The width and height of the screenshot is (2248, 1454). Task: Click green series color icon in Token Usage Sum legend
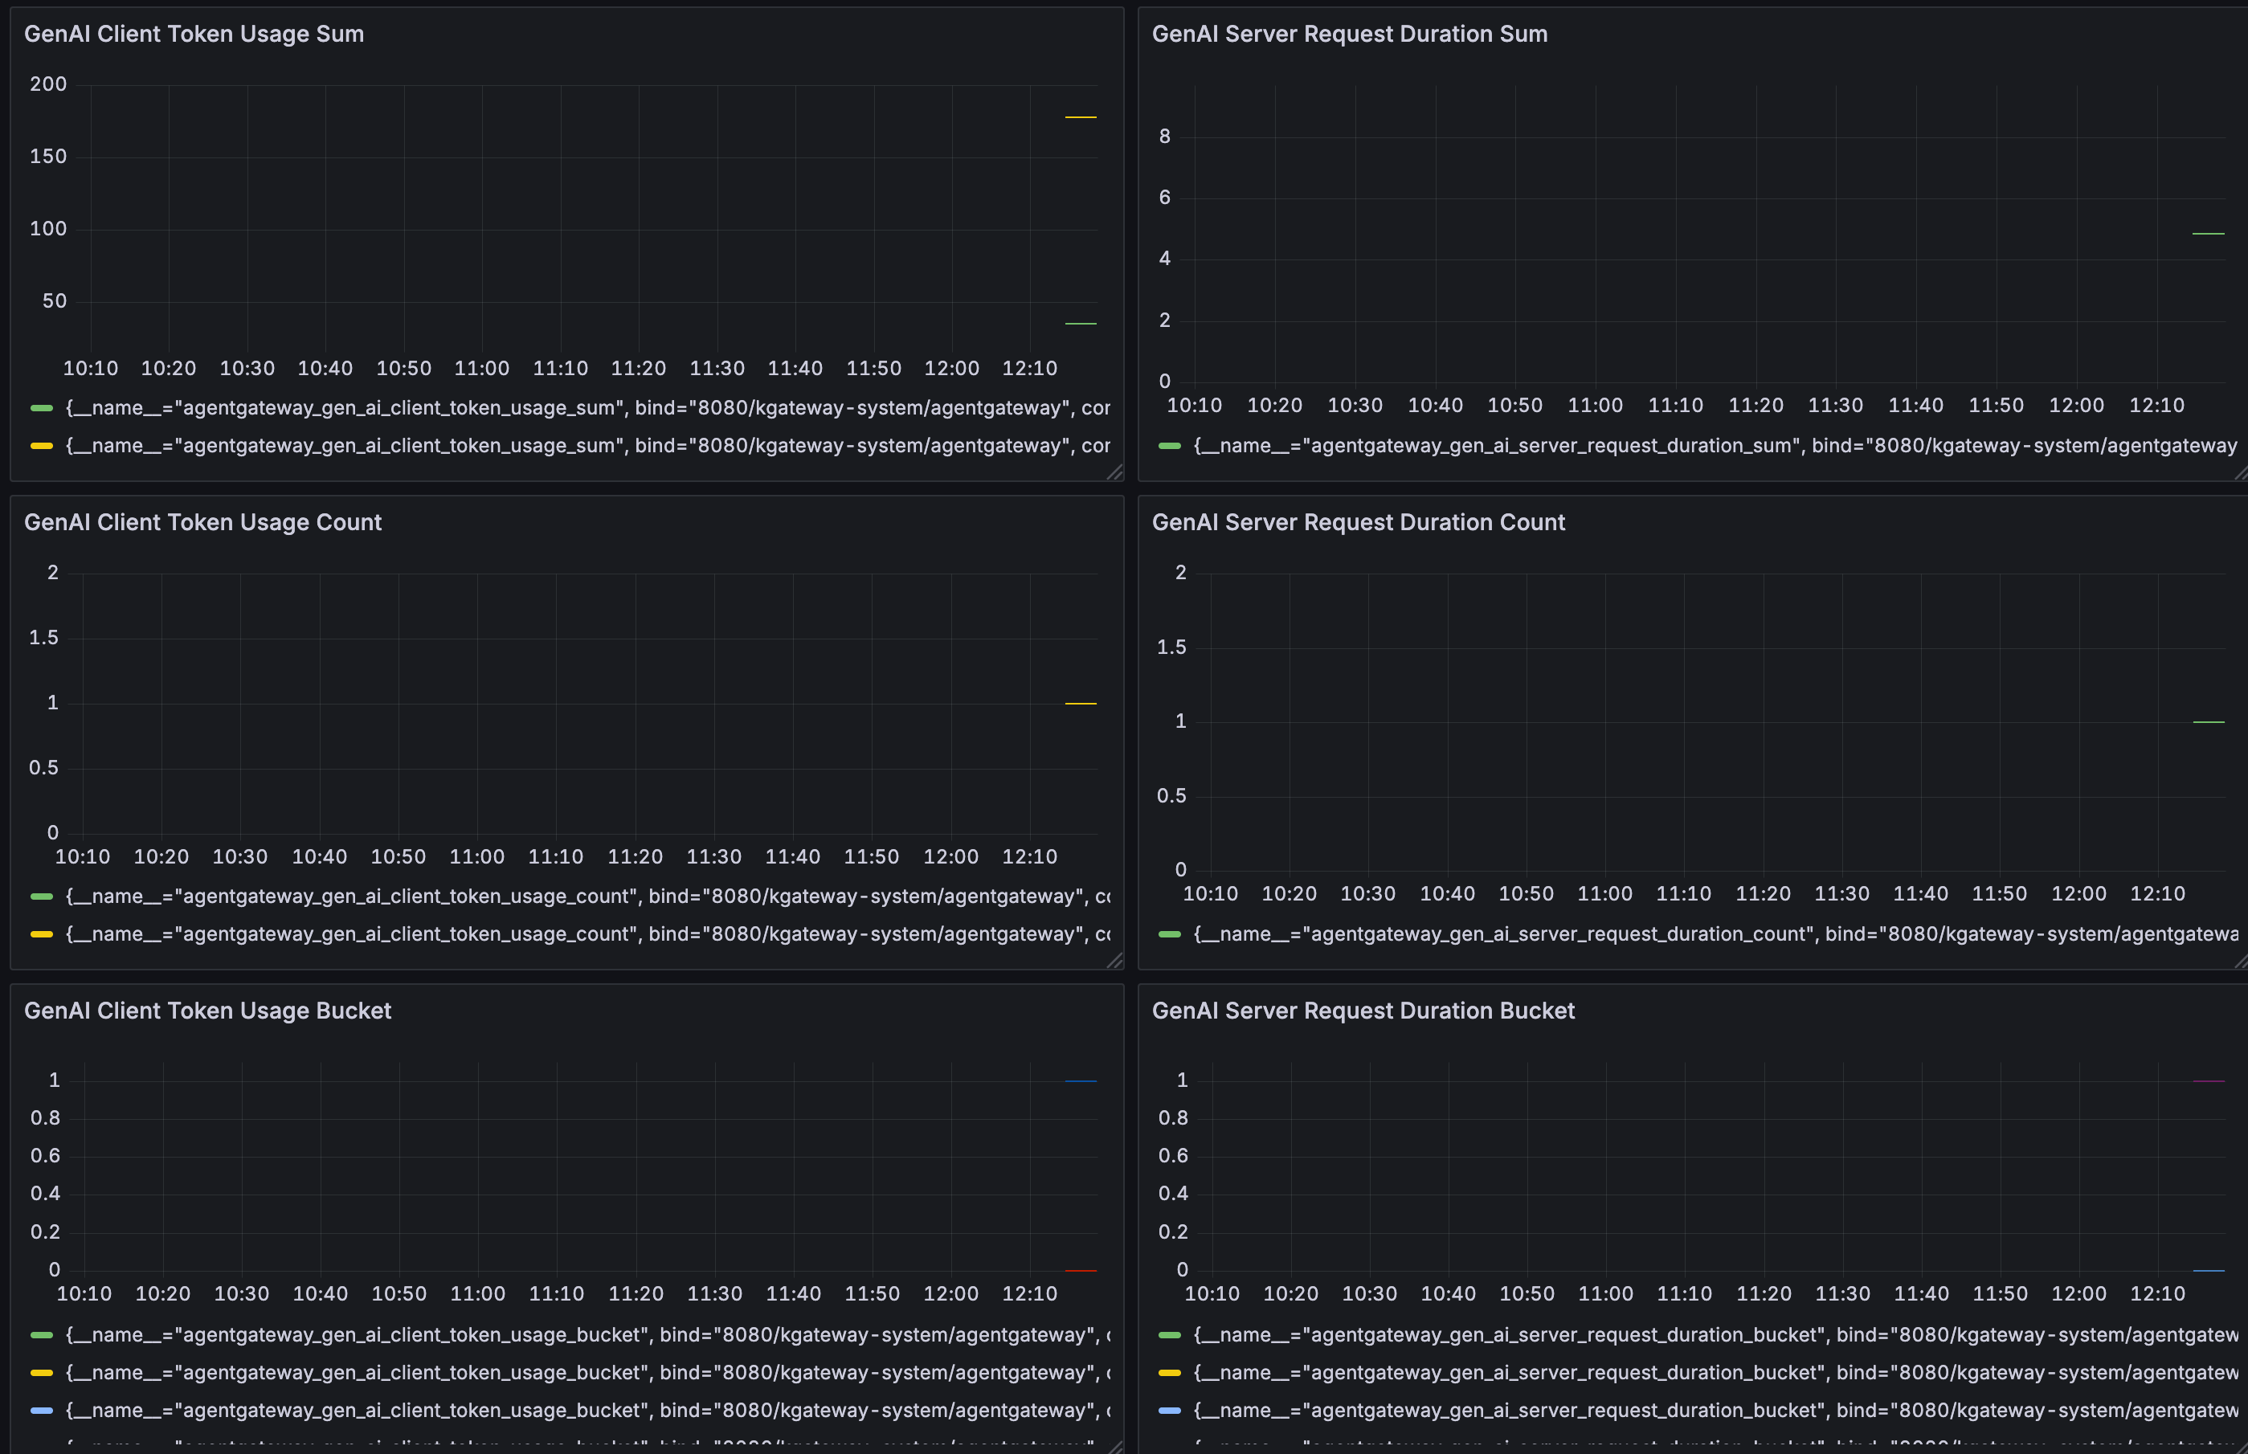coord(42,408)
